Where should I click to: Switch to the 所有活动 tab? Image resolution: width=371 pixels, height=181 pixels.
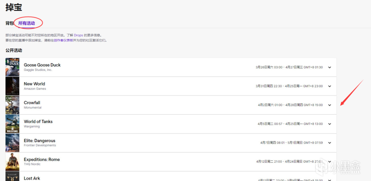tap(27, 23)
